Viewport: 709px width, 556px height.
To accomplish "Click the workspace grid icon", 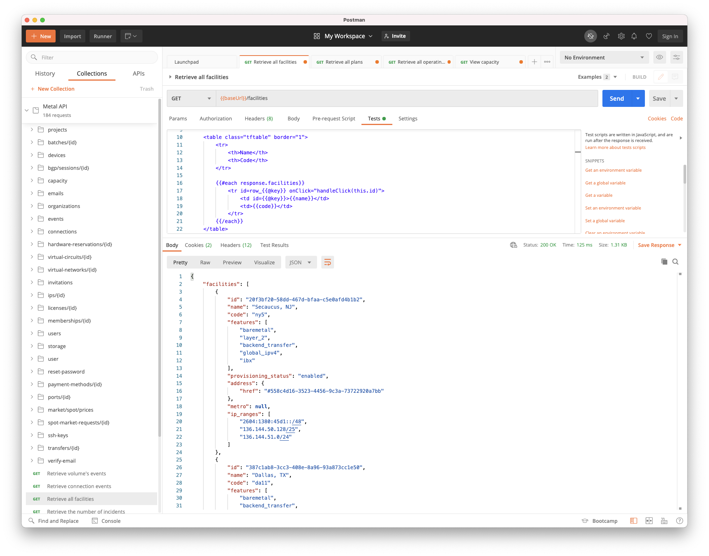I will [317, 36].
